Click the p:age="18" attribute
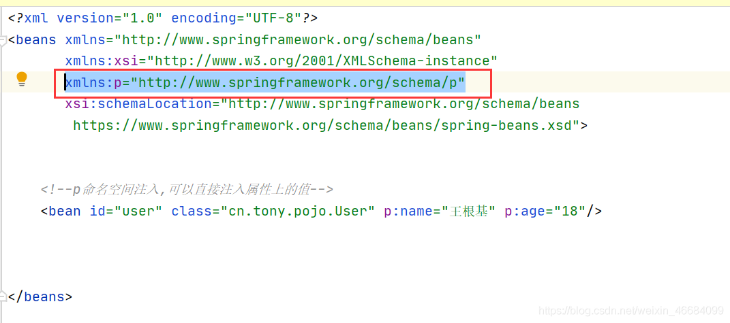The width and height of the screenshot is (730, 323). click(x=545, y=211)
